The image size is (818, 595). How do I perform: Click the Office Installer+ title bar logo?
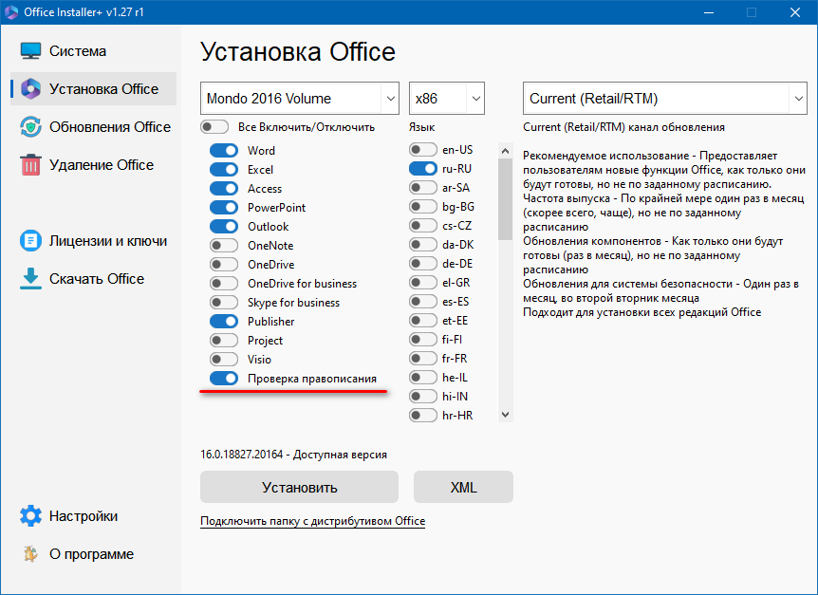point(11,12)
